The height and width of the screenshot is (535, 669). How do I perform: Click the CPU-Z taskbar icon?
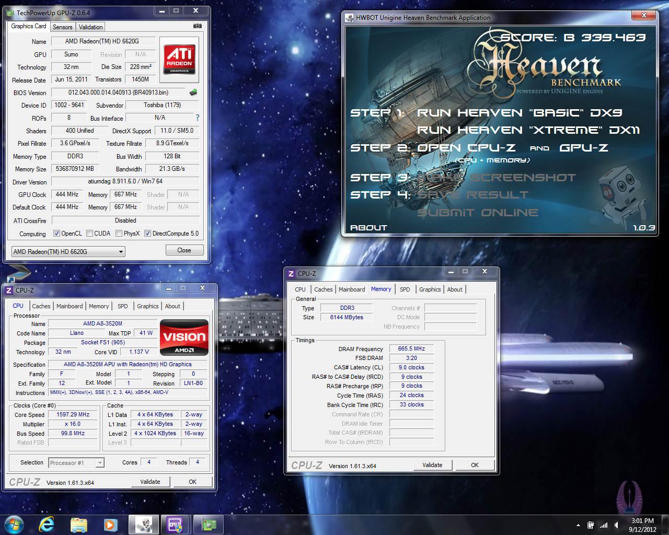pyautogui.click(x=174, y=524)
